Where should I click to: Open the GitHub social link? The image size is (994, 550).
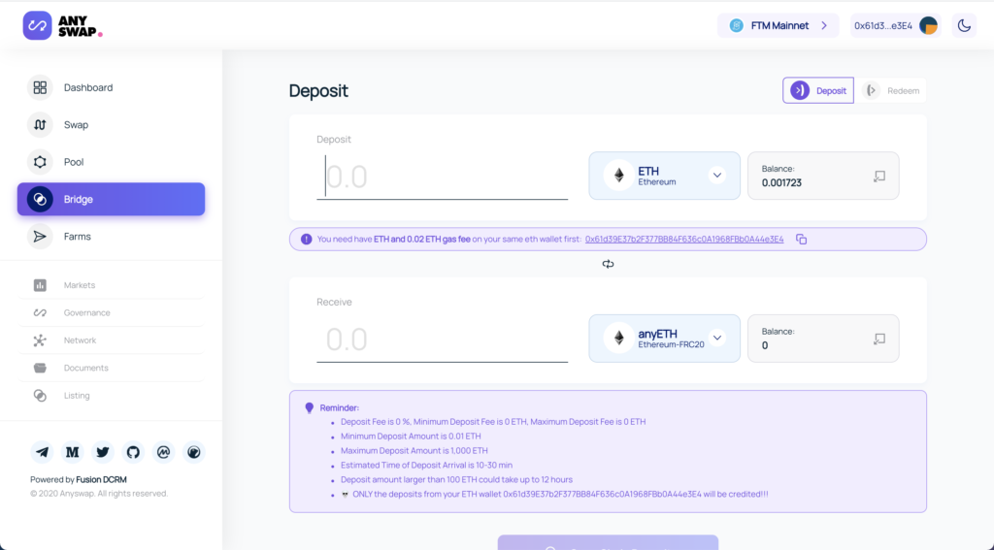pyautogui.click(x=133, y=452)
